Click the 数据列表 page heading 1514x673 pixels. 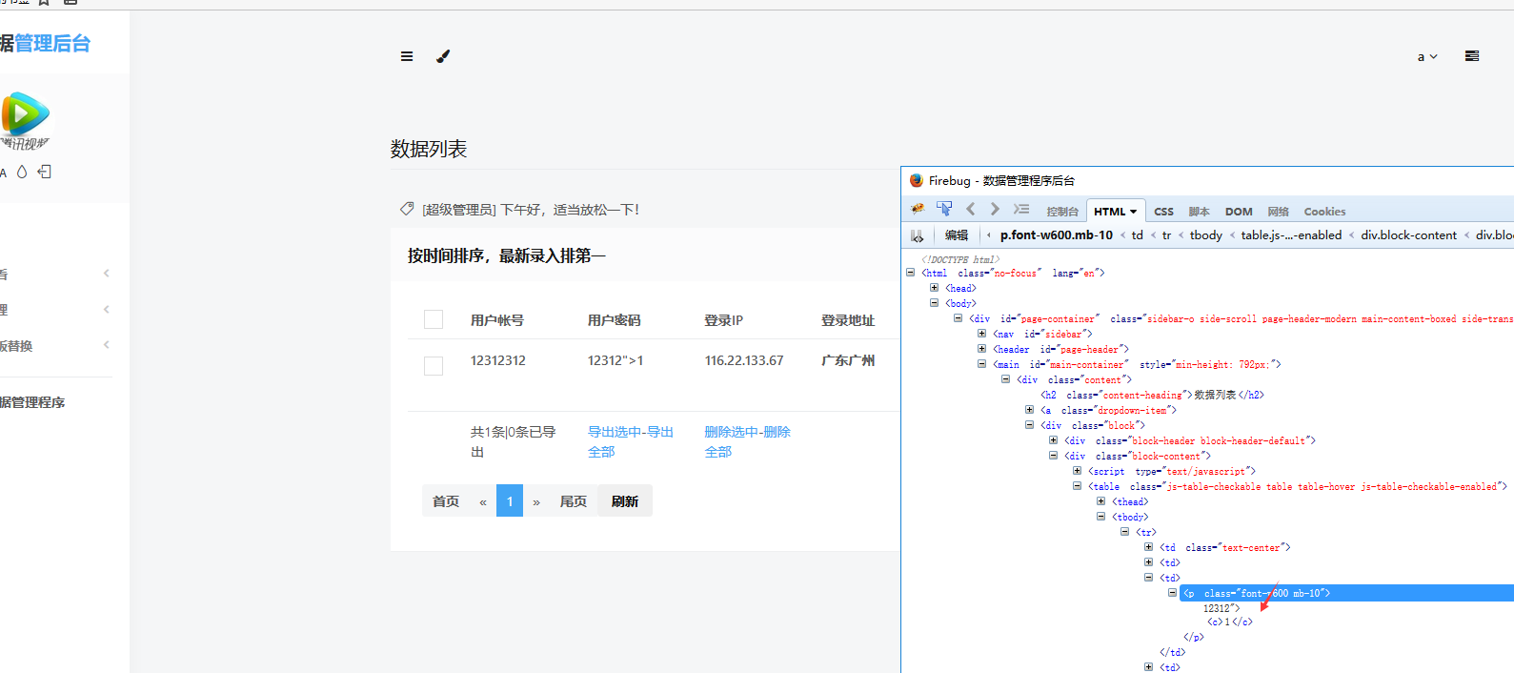click(429, 149)
